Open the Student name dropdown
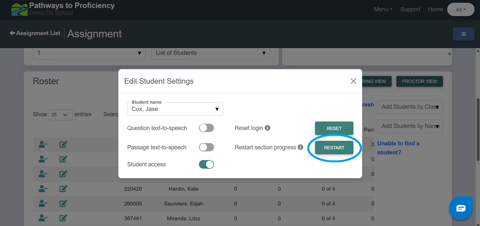Viewport: 480px width, 226px height. (x=175, y=109)
